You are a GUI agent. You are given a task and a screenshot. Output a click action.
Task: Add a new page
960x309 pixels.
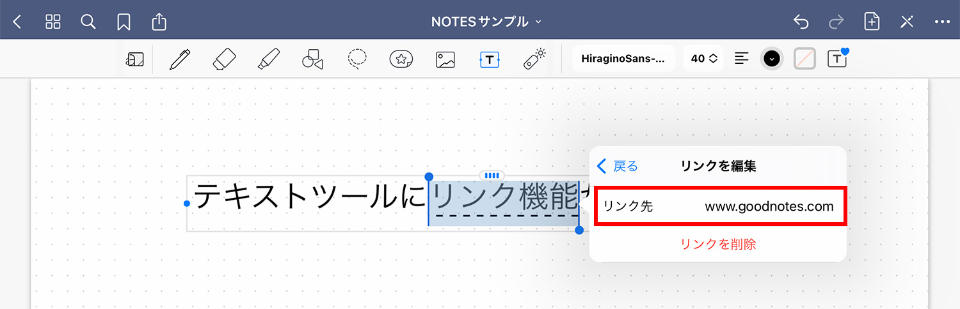click(872, 22)
